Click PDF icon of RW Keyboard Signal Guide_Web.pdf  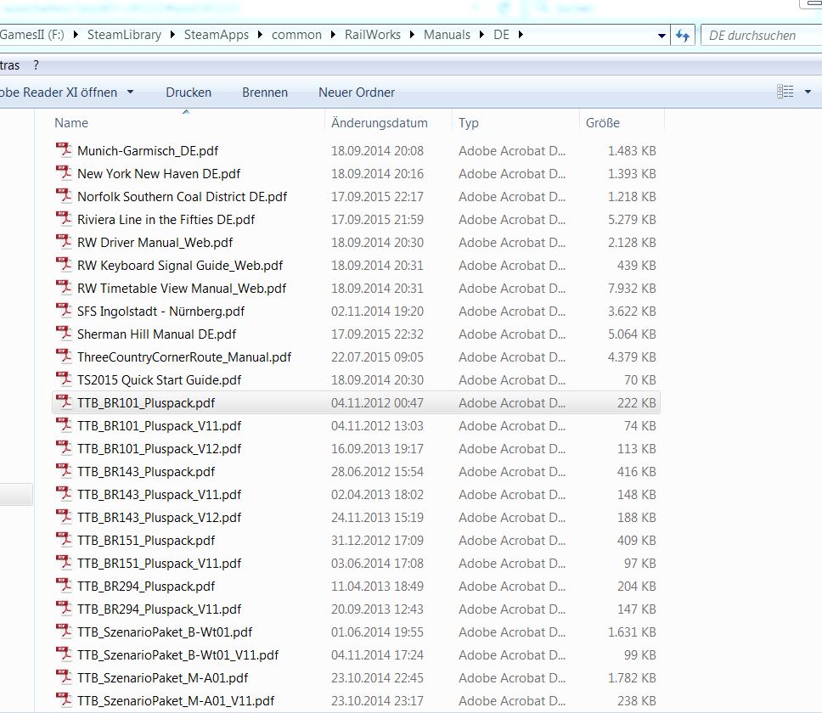click(64, 265)
